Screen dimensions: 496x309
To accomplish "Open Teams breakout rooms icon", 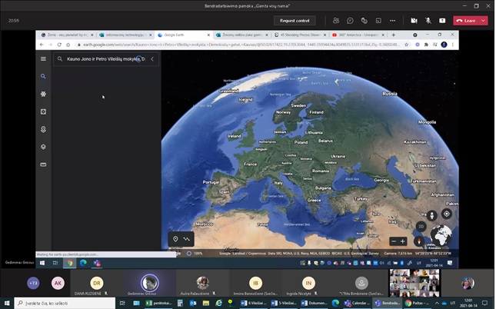I will click(378, 21).
